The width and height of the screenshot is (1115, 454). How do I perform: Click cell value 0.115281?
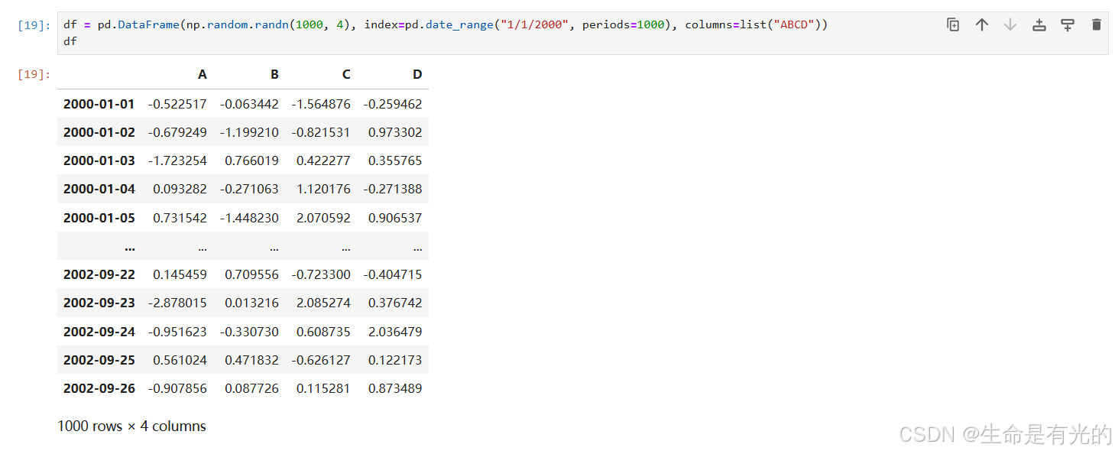pos(323,388)
